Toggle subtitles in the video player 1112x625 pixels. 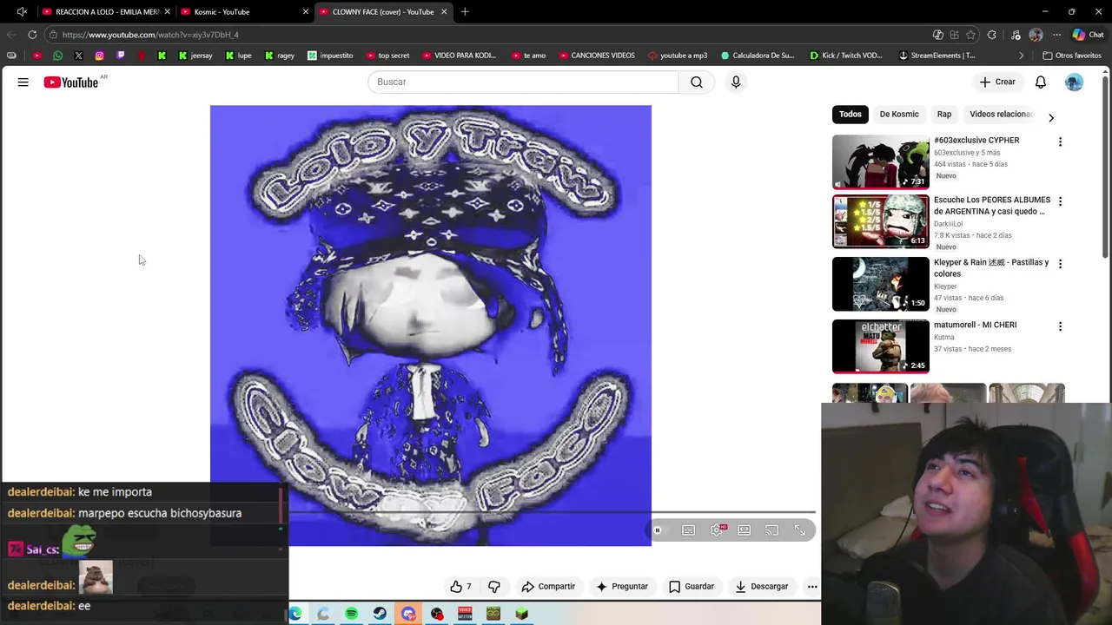(689, 530)
